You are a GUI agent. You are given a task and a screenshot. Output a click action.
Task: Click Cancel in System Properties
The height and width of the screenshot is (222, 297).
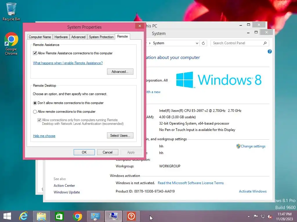tap(108, 152)
